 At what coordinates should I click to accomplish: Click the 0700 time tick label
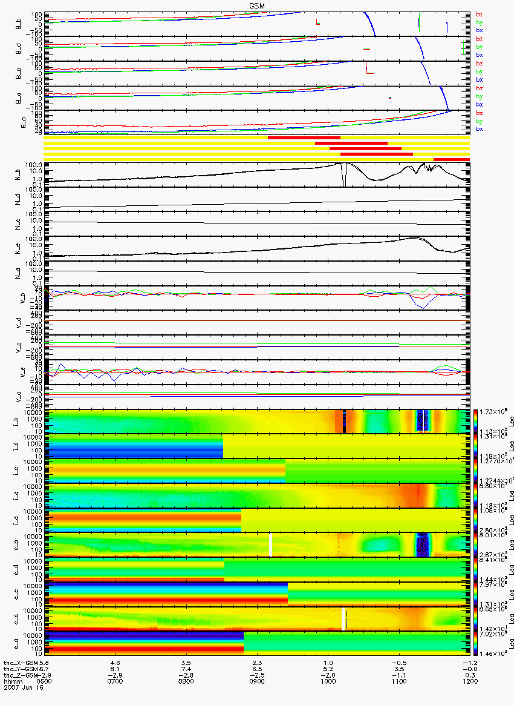click(115, 681)
